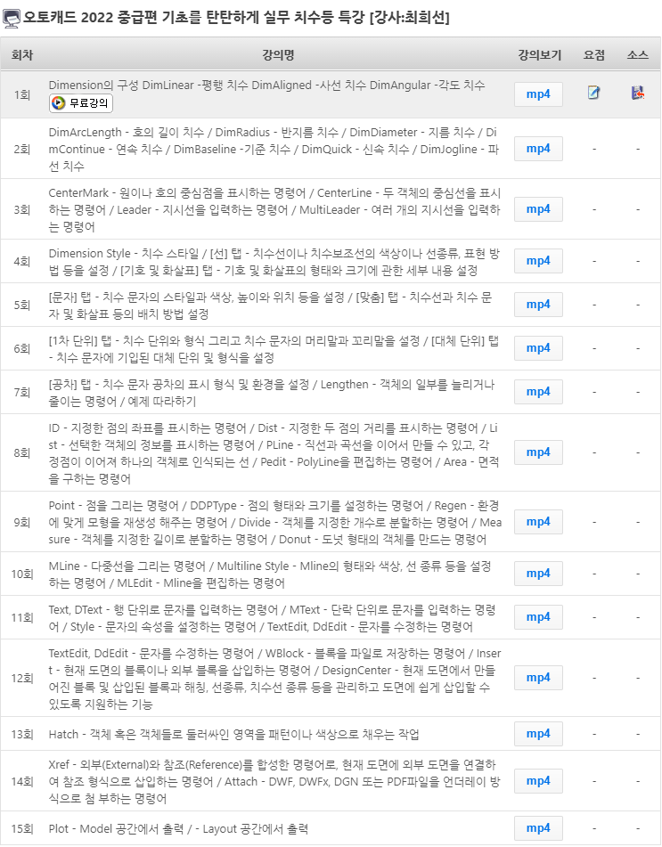Click the 요점 column header

tap(594, 55)
